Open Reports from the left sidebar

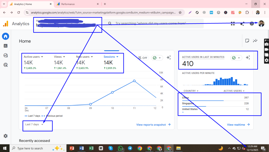tap(6, 45)
